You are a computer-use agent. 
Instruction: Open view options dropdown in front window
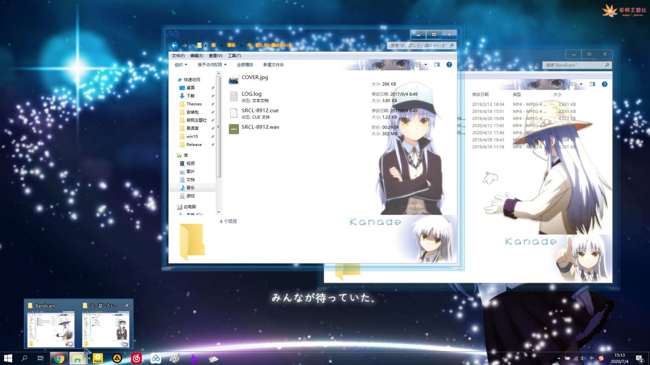pos(426,64)
